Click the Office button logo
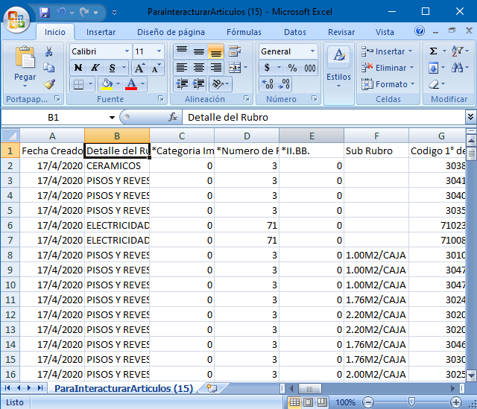Screen dimensions: 477x409 tap(16, 20)
